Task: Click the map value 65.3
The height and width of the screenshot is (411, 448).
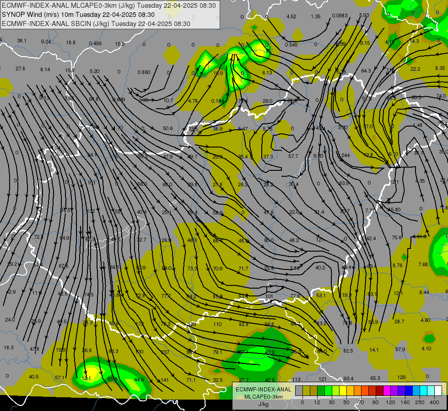Action: [x=375, y=378]
